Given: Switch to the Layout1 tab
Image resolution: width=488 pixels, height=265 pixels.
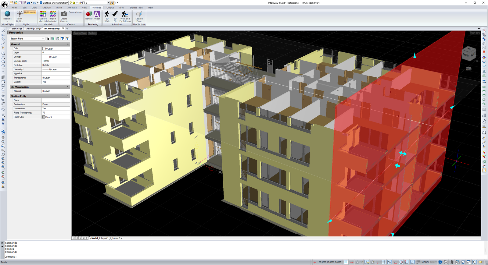Looking at the screenshot, I should (105, 238).
